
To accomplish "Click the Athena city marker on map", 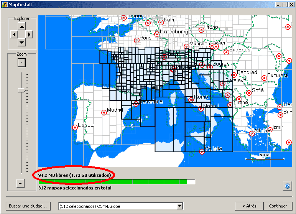I will [x=252, y=133].
